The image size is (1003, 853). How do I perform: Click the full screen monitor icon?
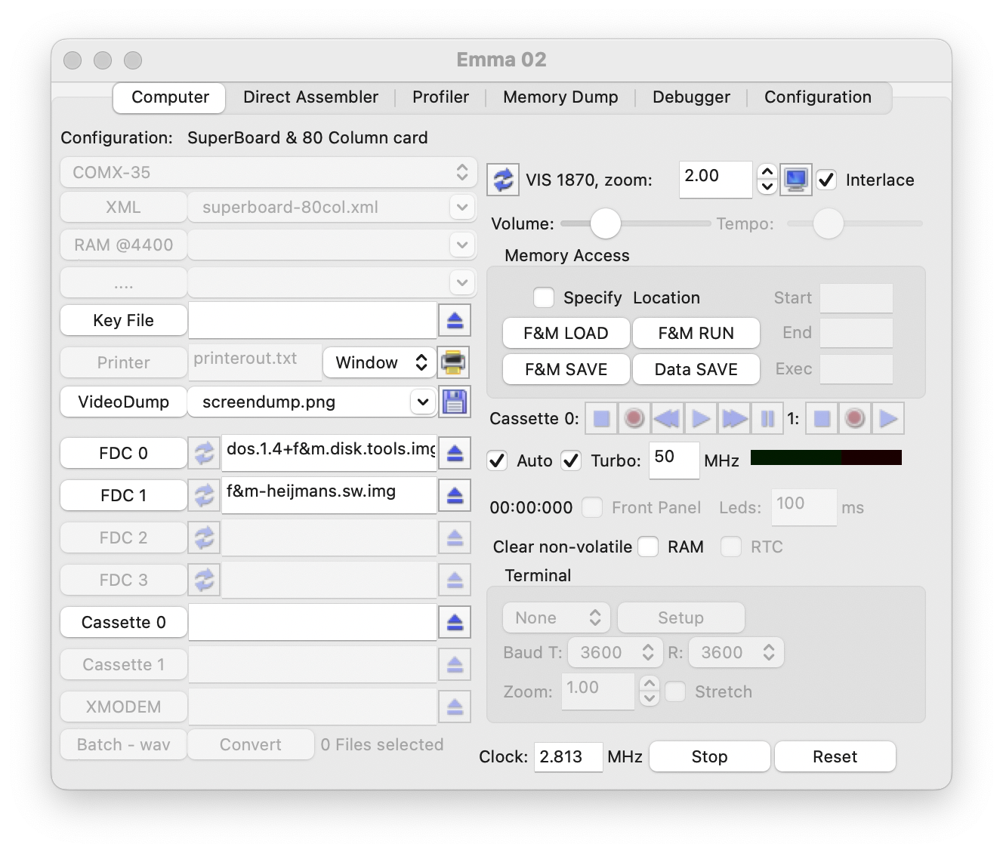[x=796, y=180]
